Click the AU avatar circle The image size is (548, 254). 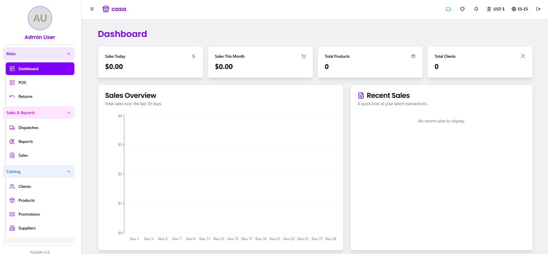click(x=40, y=18)
